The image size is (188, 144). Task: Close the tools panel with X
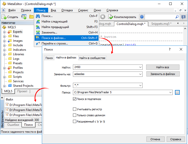coord(2,98)
